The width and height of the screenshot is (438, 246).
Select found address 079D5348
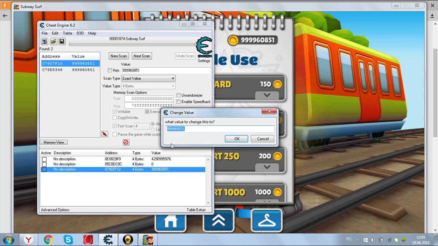point(70,70)
